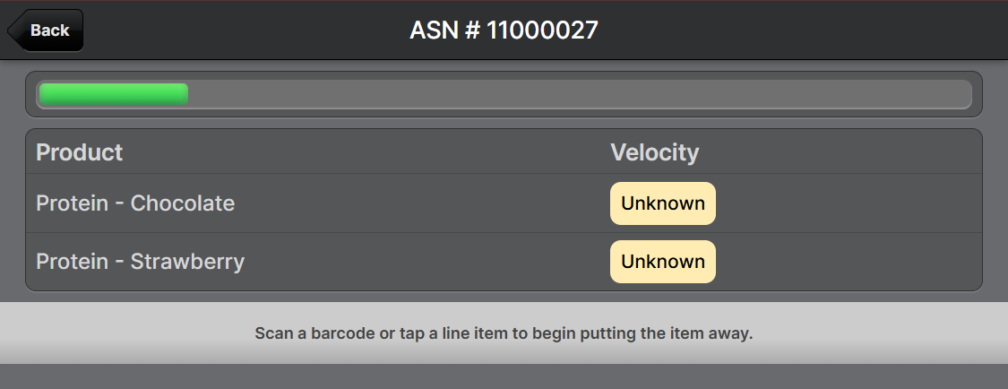Click the dark footer strip below the instruction

point(504,376)
